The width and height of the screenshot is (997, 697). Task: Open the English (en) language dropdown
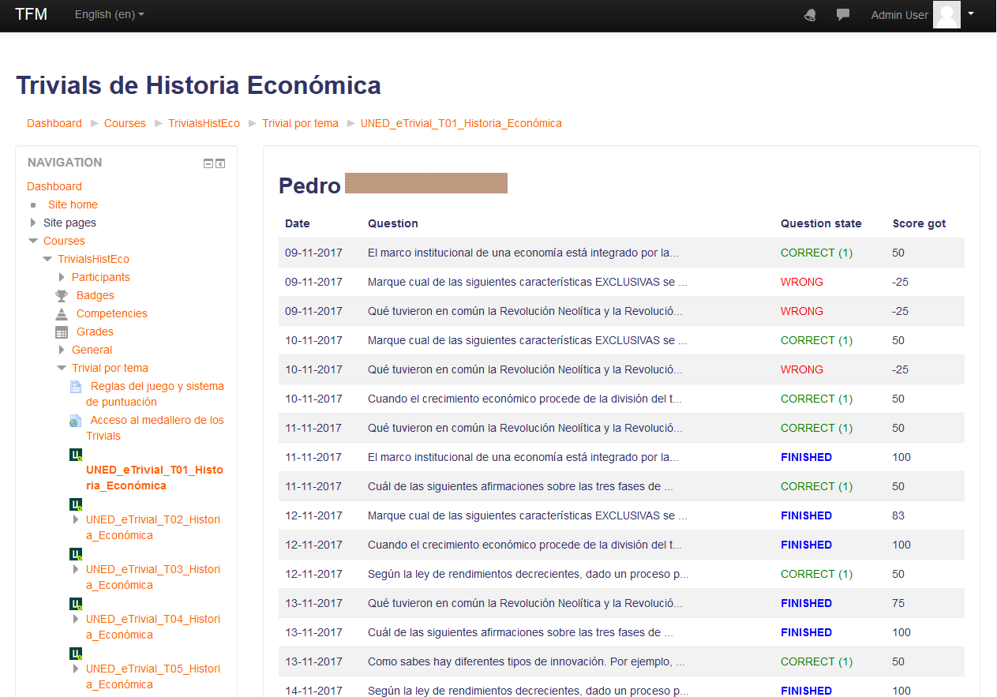coord(109,15)
